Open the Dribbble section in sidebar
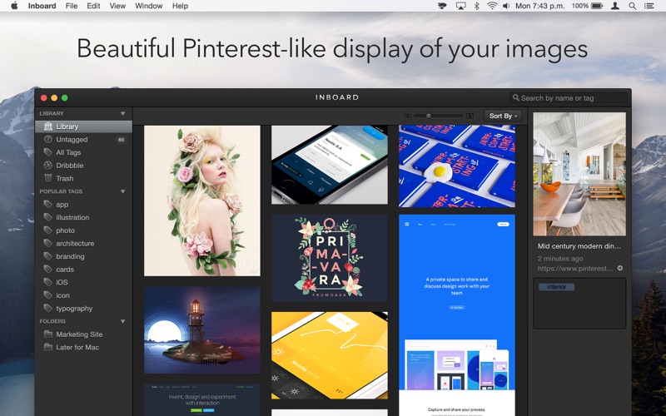666x416 pixels. [x=69, y=166]
